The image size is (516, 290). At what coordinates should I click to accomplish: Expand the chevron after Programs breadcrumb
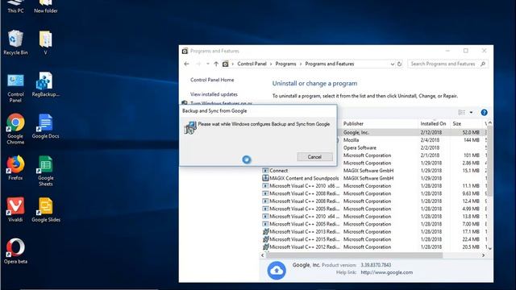[x=301, y=64]
